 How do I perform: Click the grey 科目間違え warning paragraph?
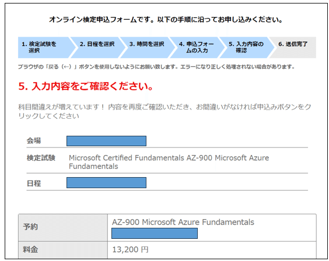click(x=164, y=111)
